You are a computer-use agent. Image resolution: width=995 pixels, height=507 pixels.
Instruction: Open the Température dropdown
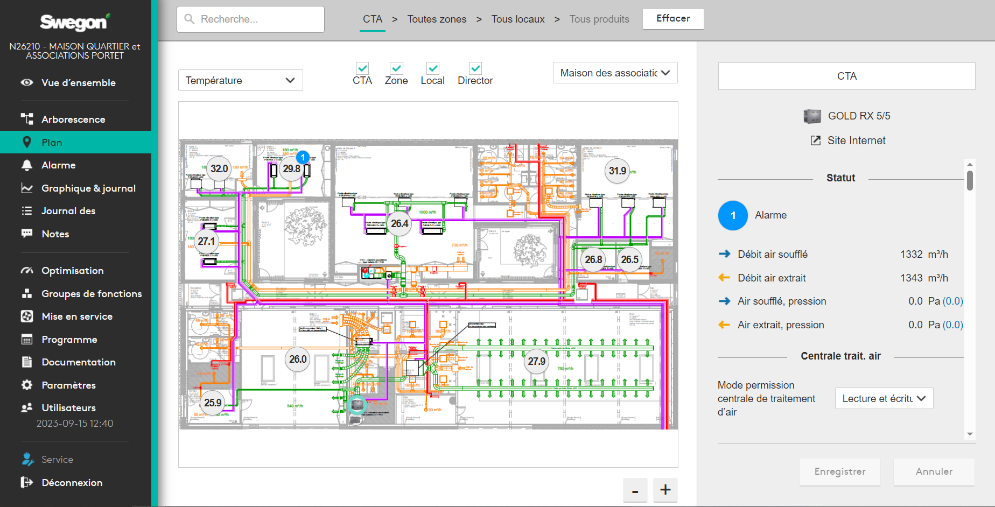240,80
